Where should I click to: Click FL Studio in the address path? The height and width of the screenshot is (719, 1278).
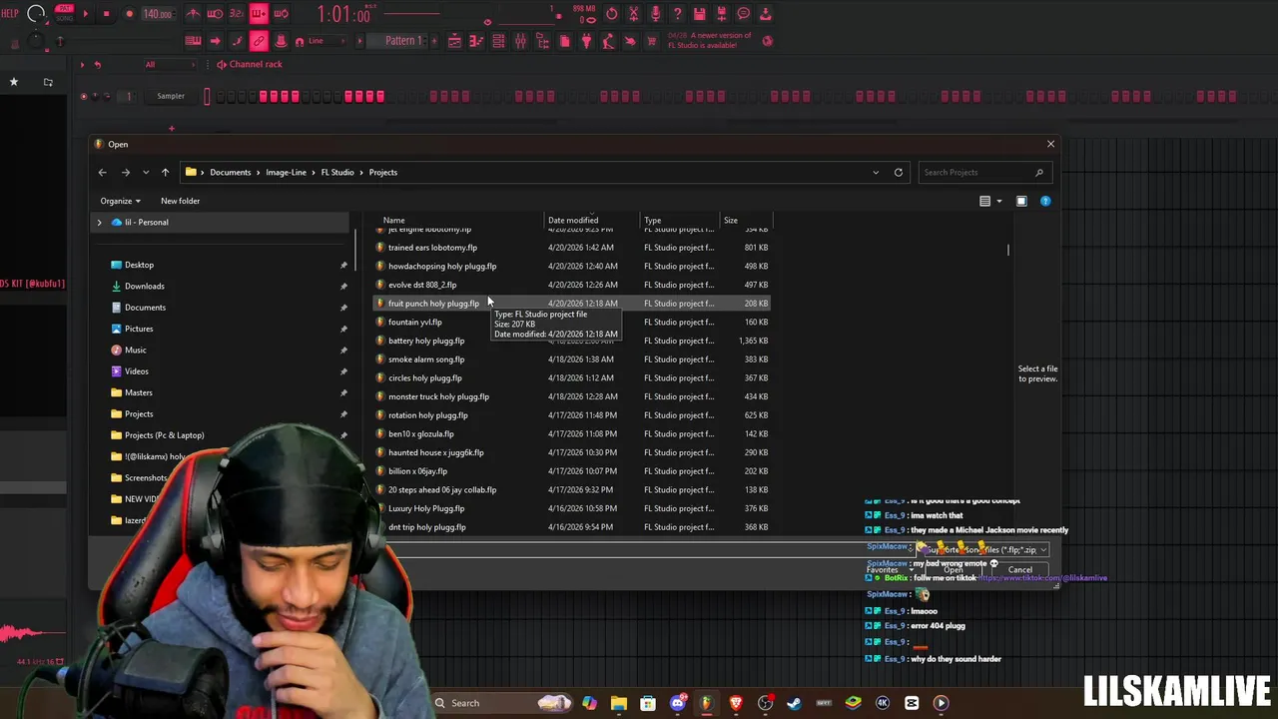point(337,172)
